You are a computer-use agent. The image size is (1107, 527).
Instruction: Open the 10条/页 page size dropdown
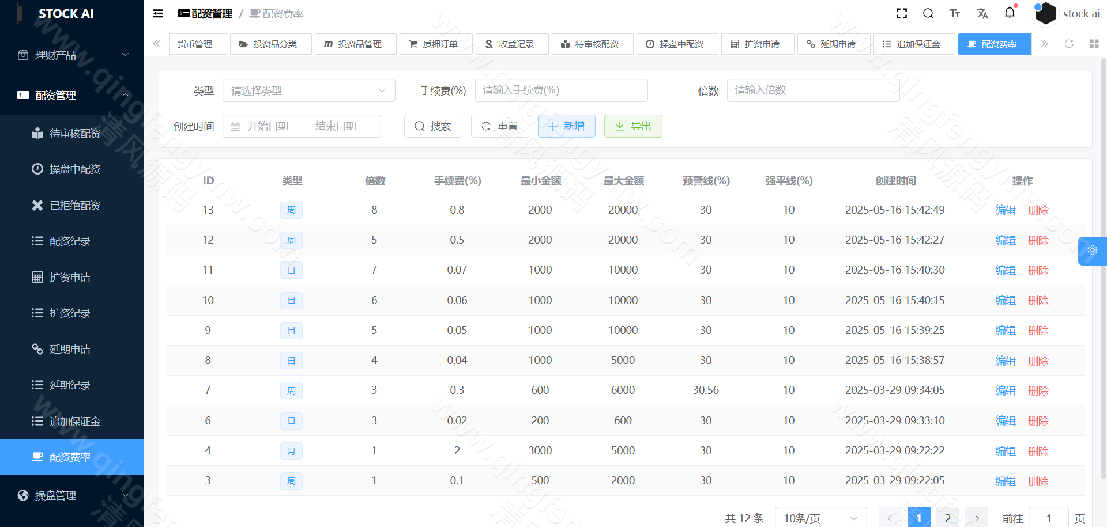(820, 517)
